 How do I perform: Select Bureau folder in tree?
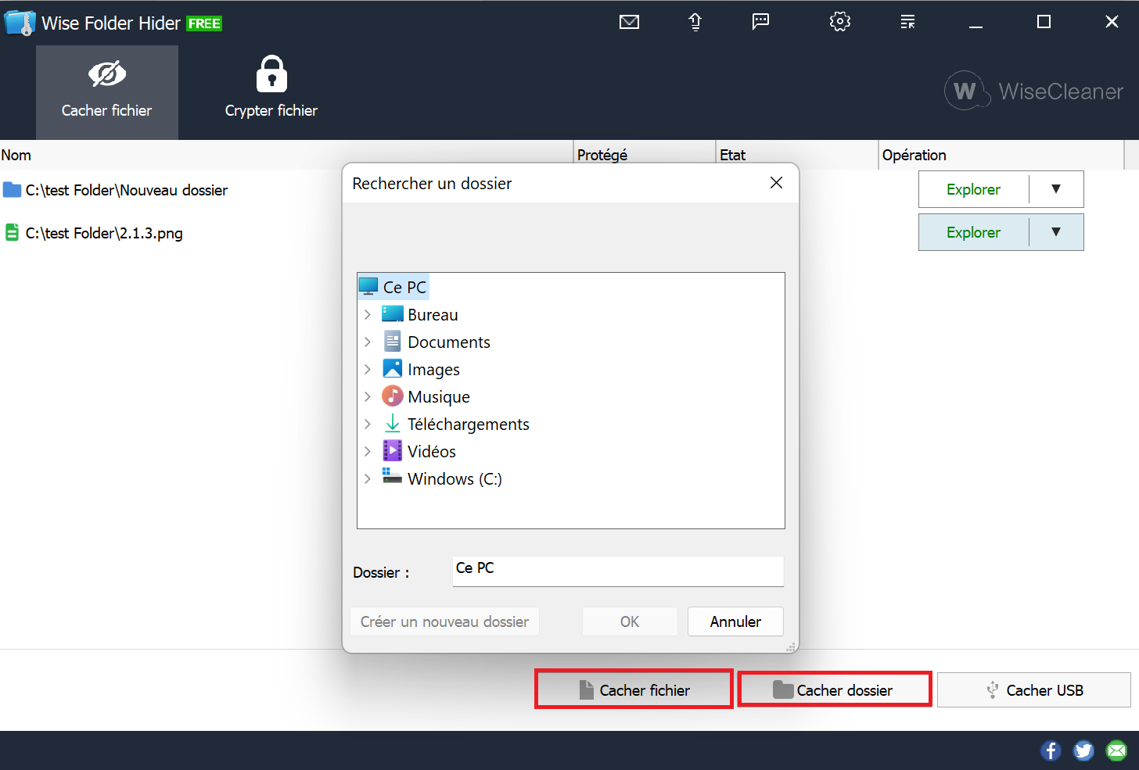pos(420,314)
